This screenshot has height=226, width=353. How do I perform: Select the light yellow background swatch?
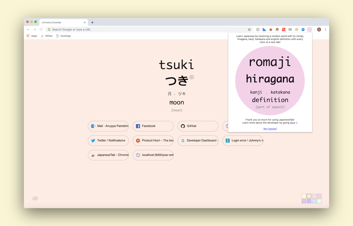click(304, 196)
